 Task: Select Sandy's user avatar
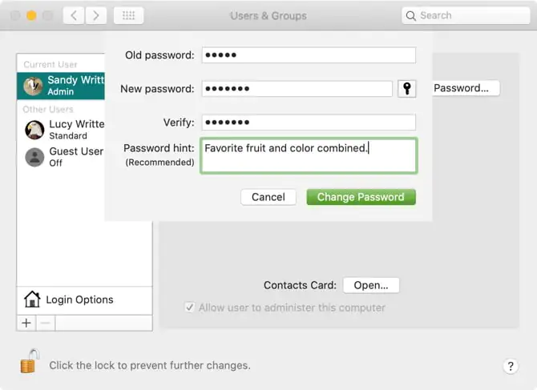coord(34,86)
